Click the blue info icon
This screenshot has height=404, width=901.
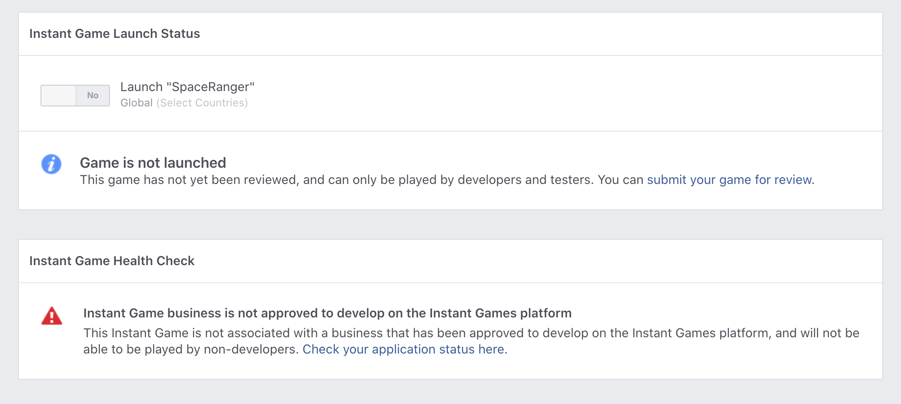[x=51, y=164]
